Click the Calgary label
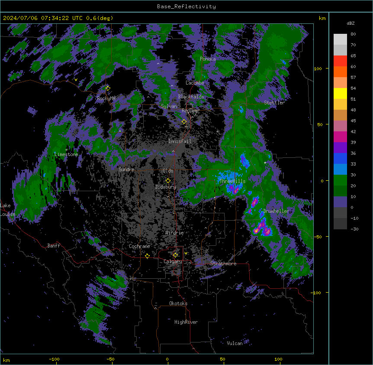373x365 pixels. coord(173,261)
